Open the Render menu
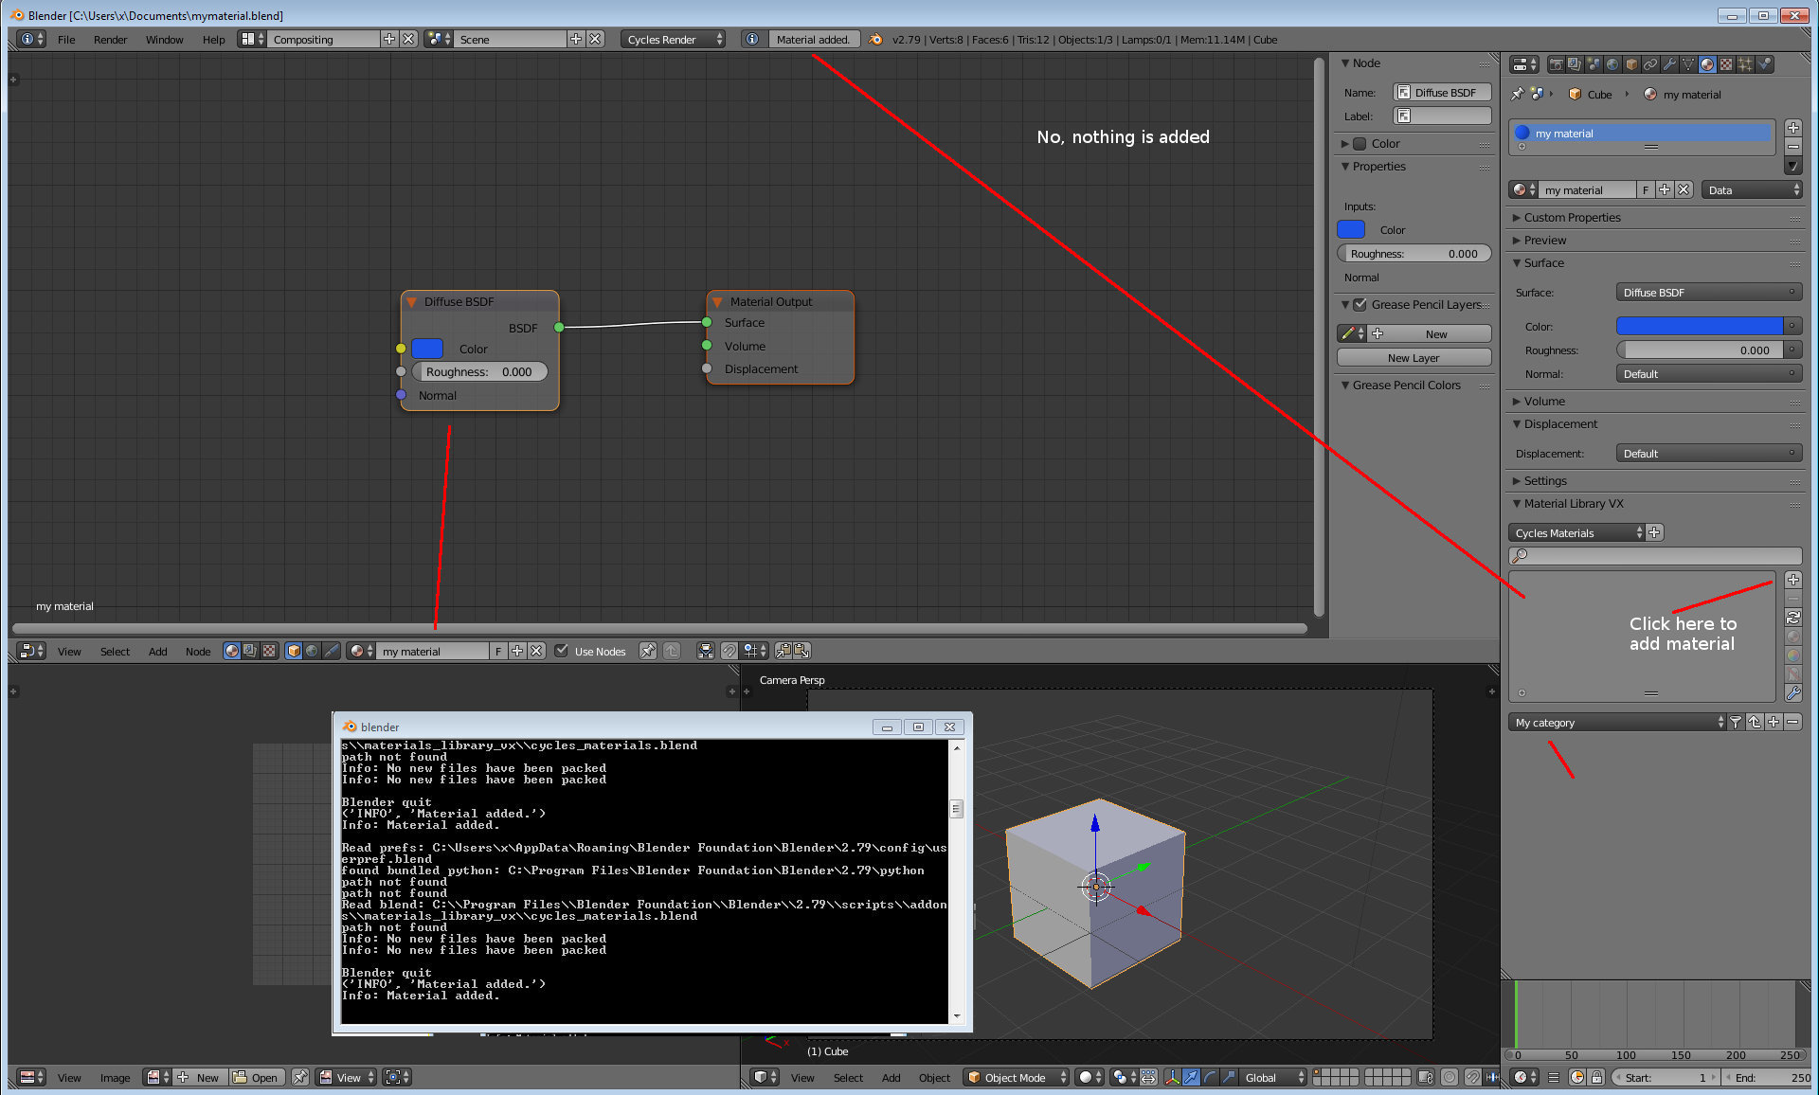Screen dimensions: 1819x1095 (110, 39)
